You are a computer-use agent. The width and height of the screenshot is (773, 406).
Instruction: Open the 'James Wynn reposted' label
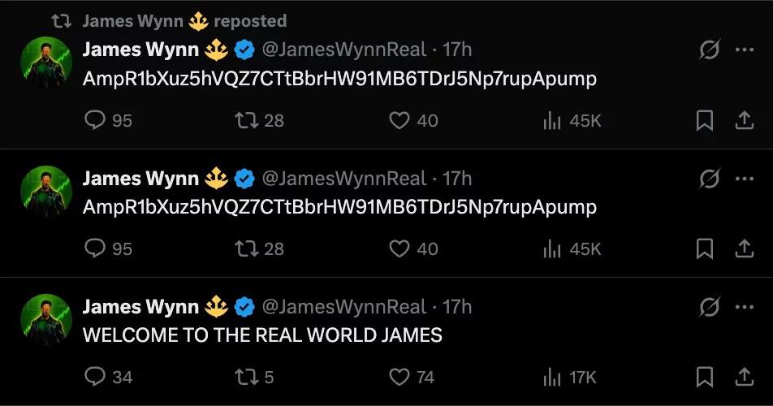(184, 20)
